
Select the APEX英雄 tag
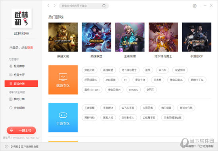click(x=111, y=80)
